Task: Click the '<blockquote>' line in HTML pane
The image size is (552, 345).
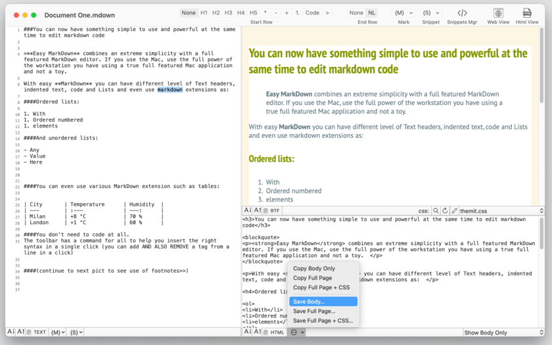Action: coord(261,237)
